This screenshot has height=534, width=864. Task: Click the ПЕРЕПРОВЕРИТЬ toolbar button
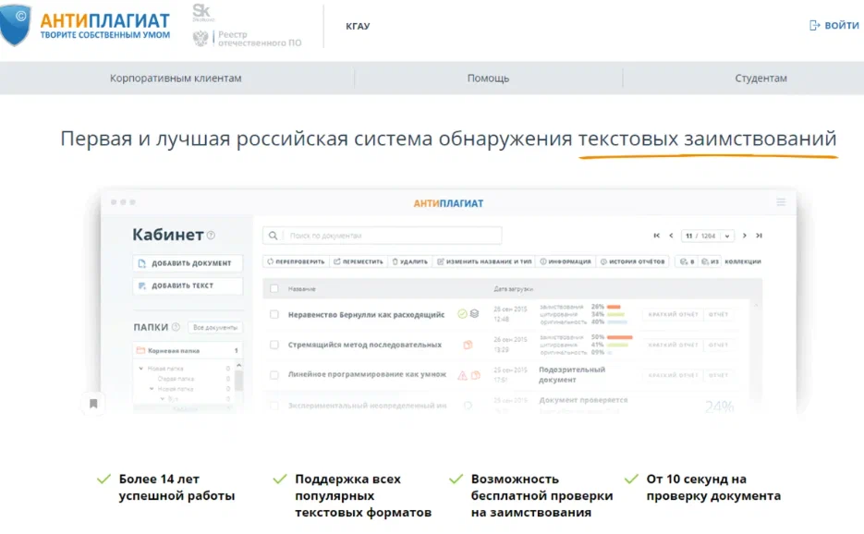click(x=296, y=261)
